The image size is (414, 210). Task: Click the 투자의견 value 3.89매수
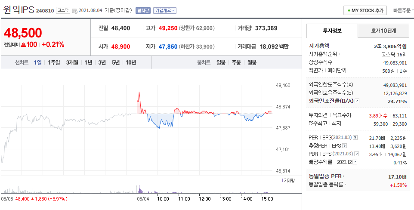pos(378,115)
